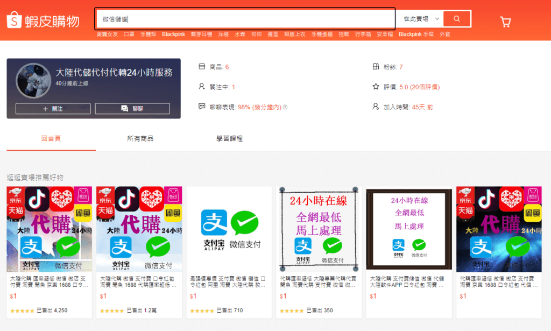Viewport: 551px width, 331px height.
Task: Click the first Blackpink suggested keyword
Action: (173, 34)
